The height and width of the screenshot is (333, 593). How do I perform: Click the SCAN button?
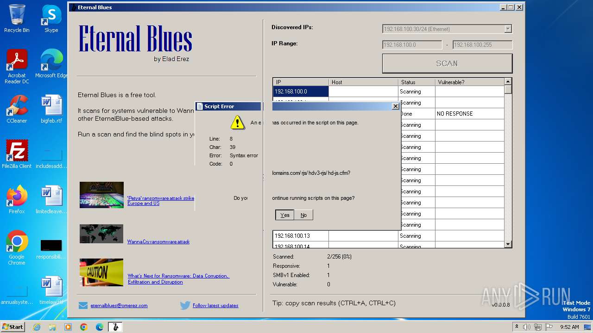tap(447, 63)
